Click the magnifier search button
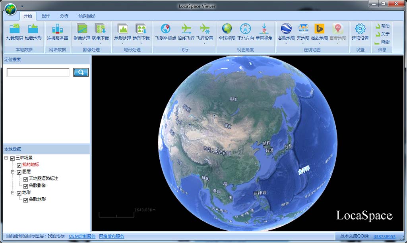The image size is (407, 243). pyautogui.click(x=81, y=72)
